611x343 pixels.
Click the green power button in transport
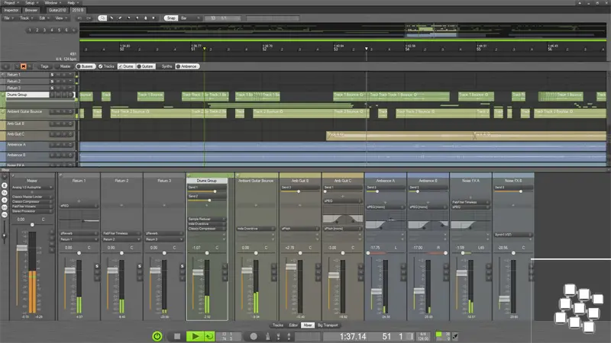tap(157, 335)
